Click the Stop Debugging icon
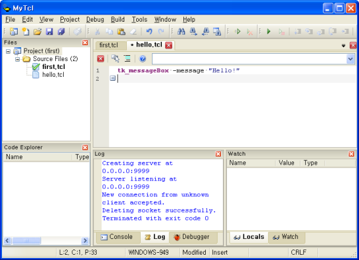 tap(281, 32)
